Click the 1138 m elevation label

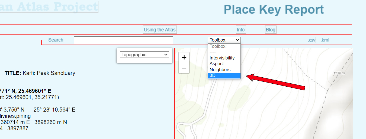tap(339, 73)
